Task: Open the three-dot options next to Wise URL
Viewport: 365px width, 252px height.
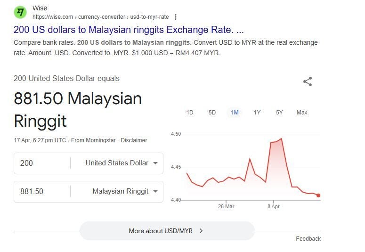Action: click(x=176, y=17)
